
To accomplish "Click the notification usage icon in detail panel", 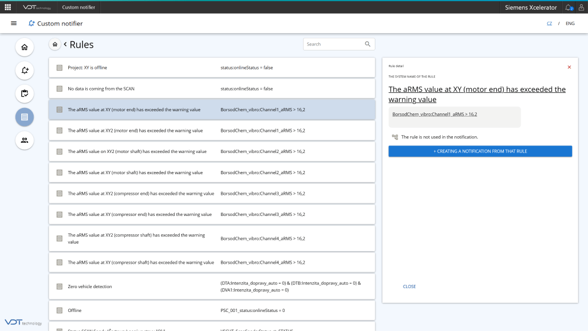I will (395, 137).
